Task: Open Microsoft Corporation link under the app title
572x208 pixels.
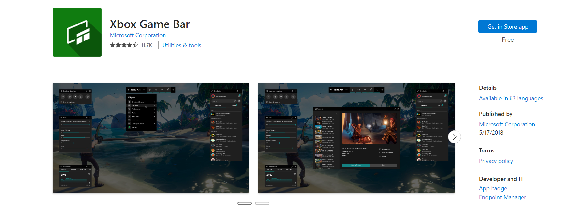Action: click(x=138, y=35)
